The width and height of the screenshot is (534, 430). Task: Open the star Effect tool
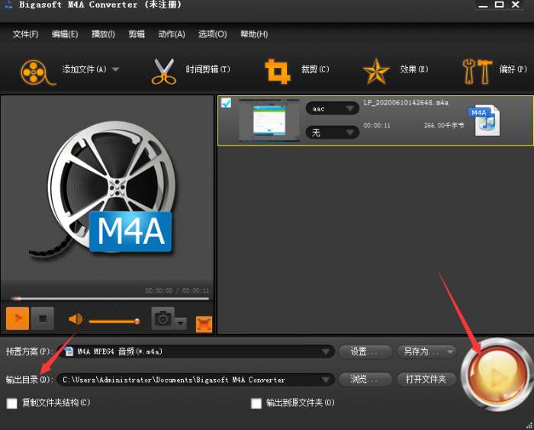376,71
